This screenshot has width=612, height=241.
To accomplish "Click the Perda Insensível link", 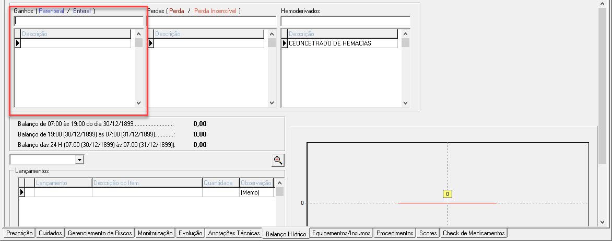I will pyautogui.click(x=215, y=11).
